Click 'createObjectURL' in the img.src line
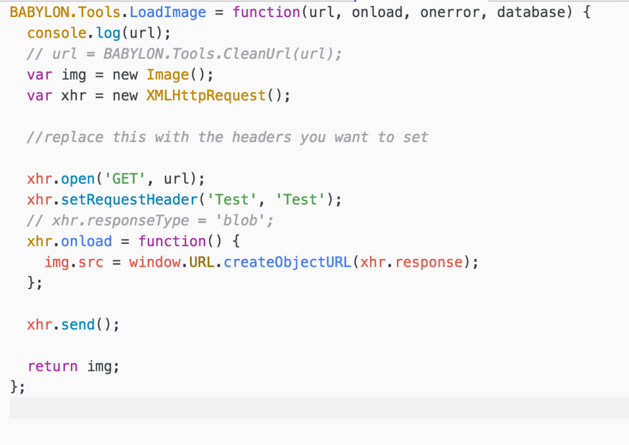 (287, 262)
